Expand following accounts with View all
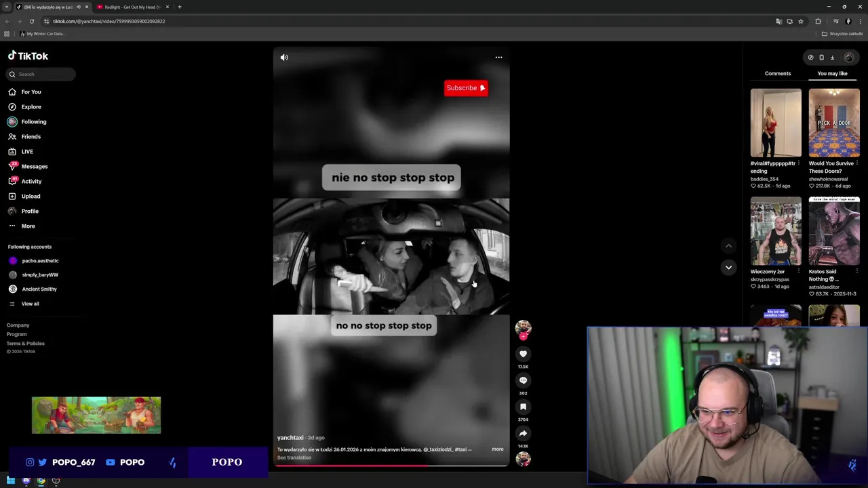This screenshot has height=488, width=868. tap(30, 304)
